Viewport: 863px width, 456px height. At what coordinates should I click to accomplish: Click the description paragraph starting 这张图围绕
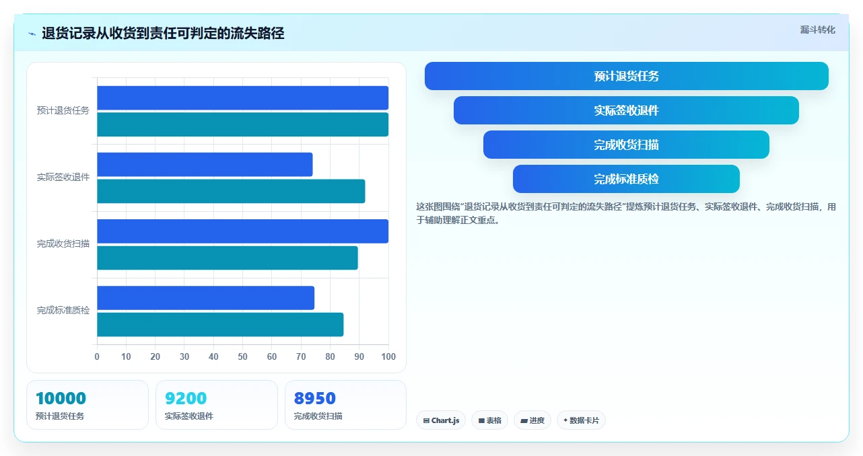[x=626, y=213]
